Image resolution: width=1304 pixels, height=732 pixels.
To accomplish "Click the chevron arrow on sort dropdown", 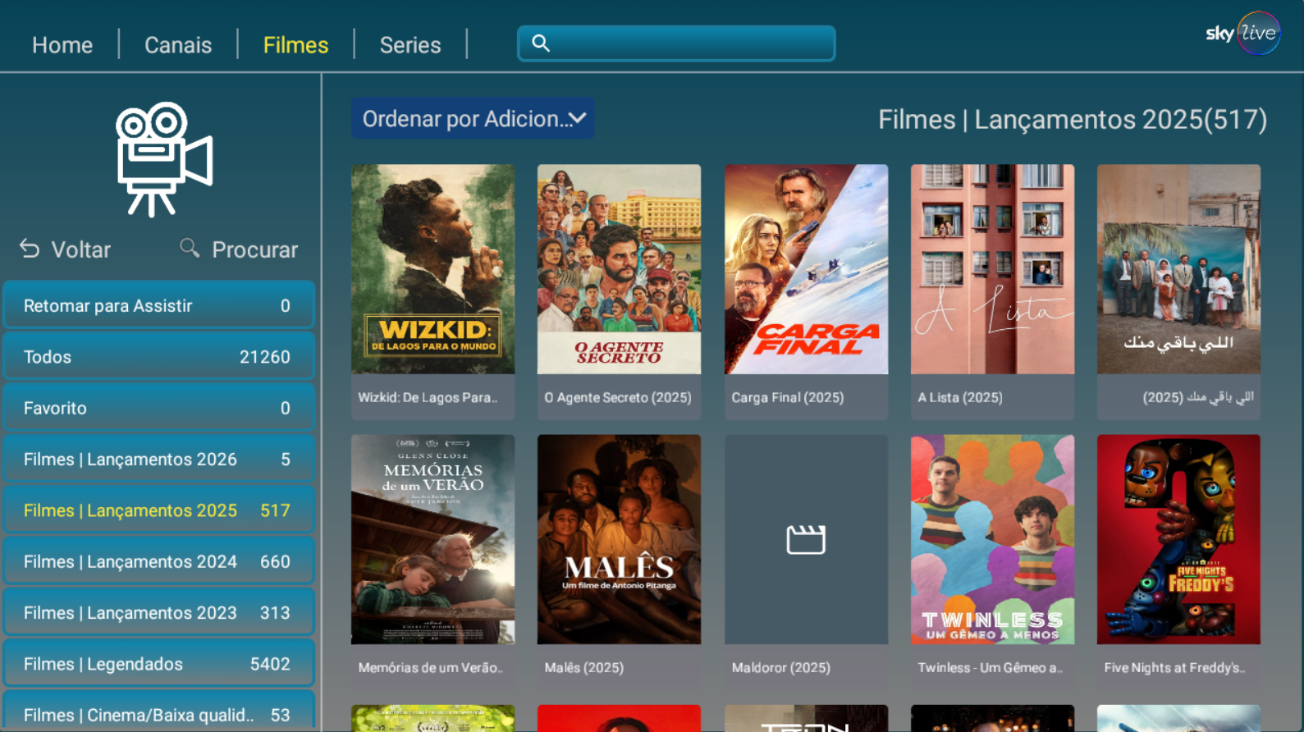I will point(578,118).
